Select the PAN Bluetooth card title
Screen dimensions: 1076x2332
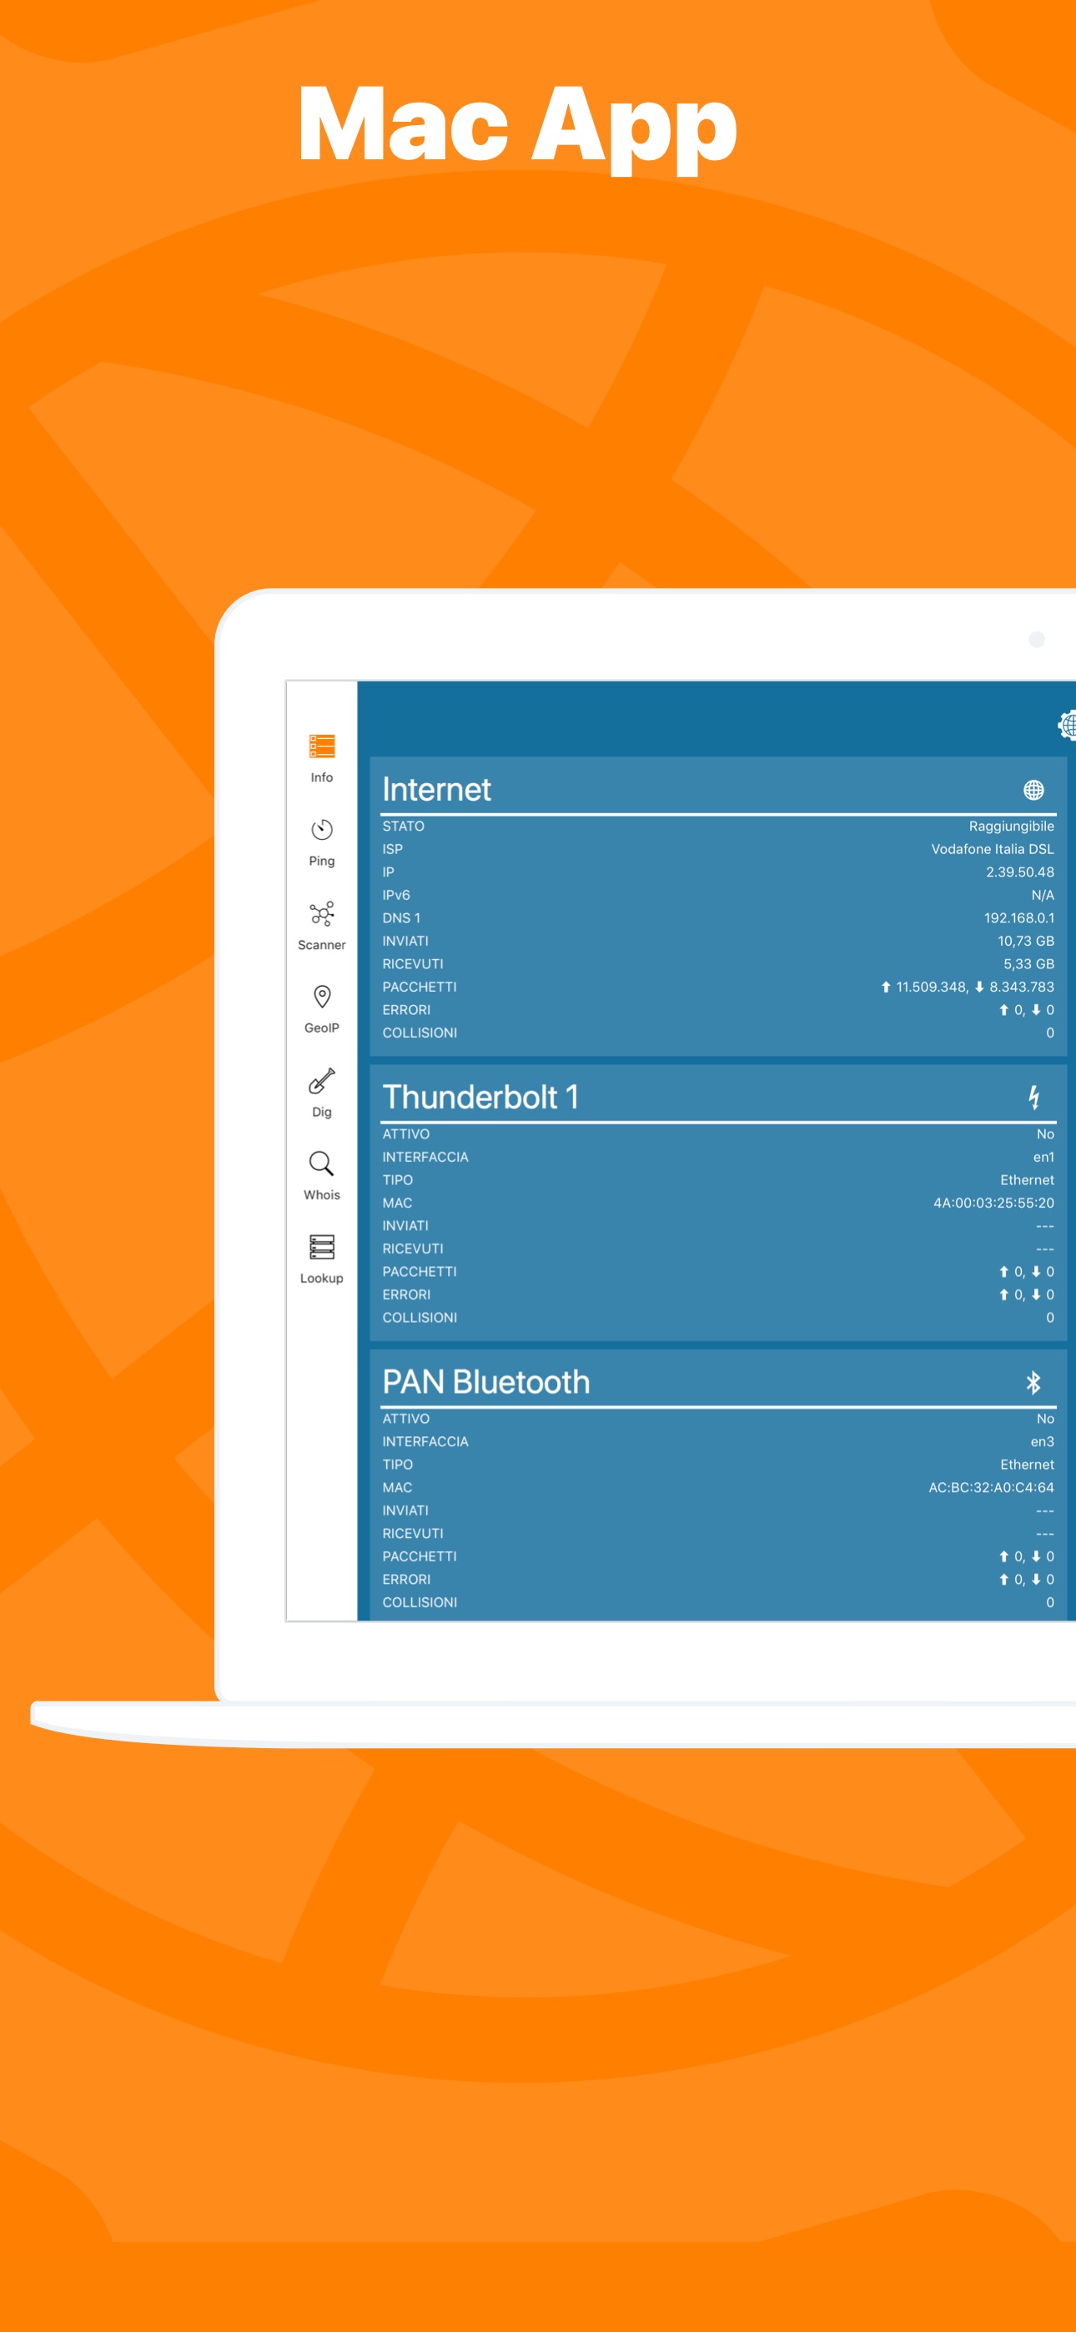[x=485, y=1382]
